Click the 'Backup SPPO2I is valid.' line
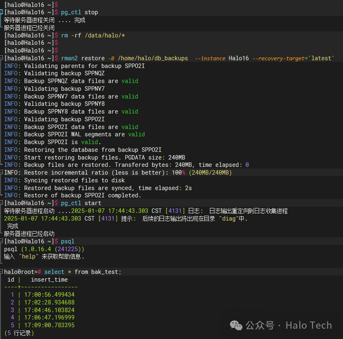343x339 pixels. point(52,142)
